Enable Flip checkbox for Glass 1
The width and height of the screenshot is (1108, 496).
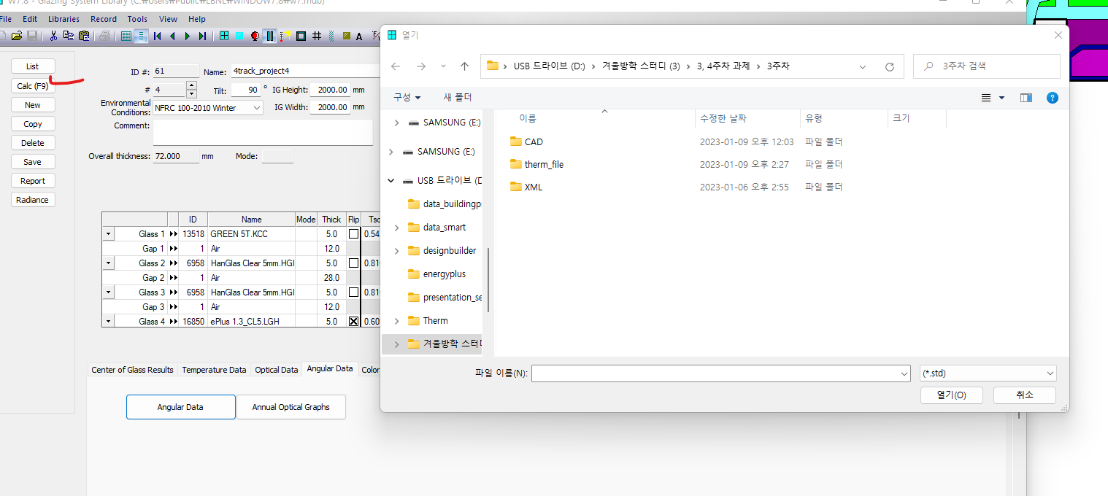pos(353,234)
